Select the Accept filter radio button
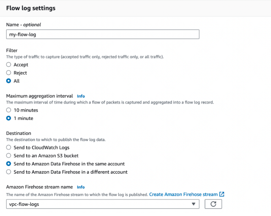Viewport: 271px width, 216px height. [9, 65]
